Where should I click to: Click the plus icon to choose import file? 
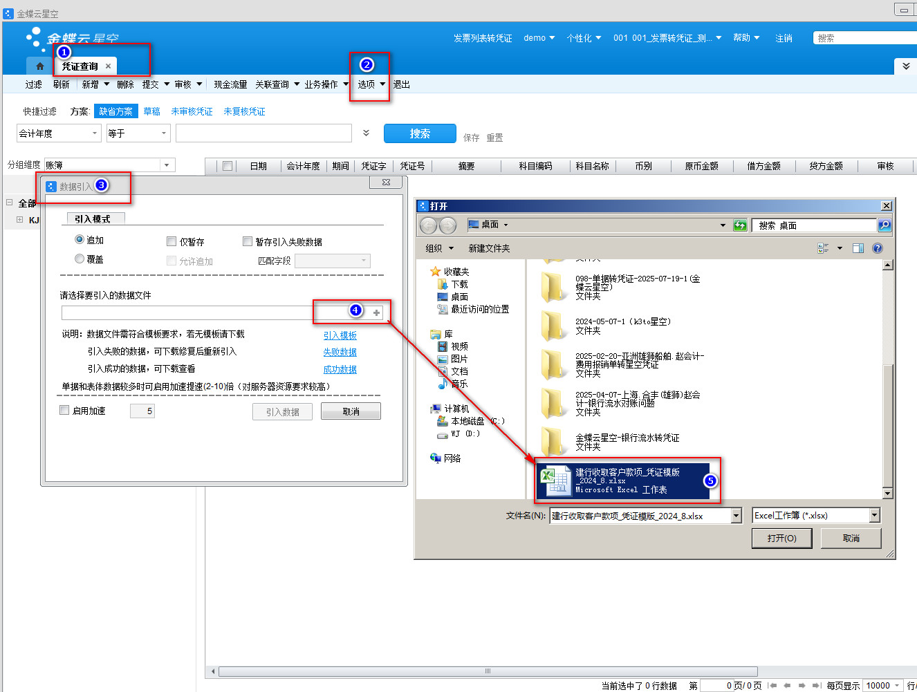376,313
